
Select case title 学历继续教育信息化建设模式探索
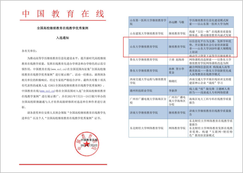[211, 22]
